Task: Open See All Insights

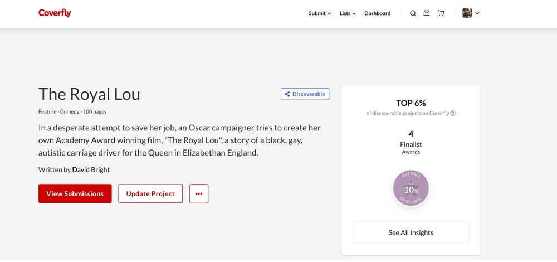Action: [411, 233]
